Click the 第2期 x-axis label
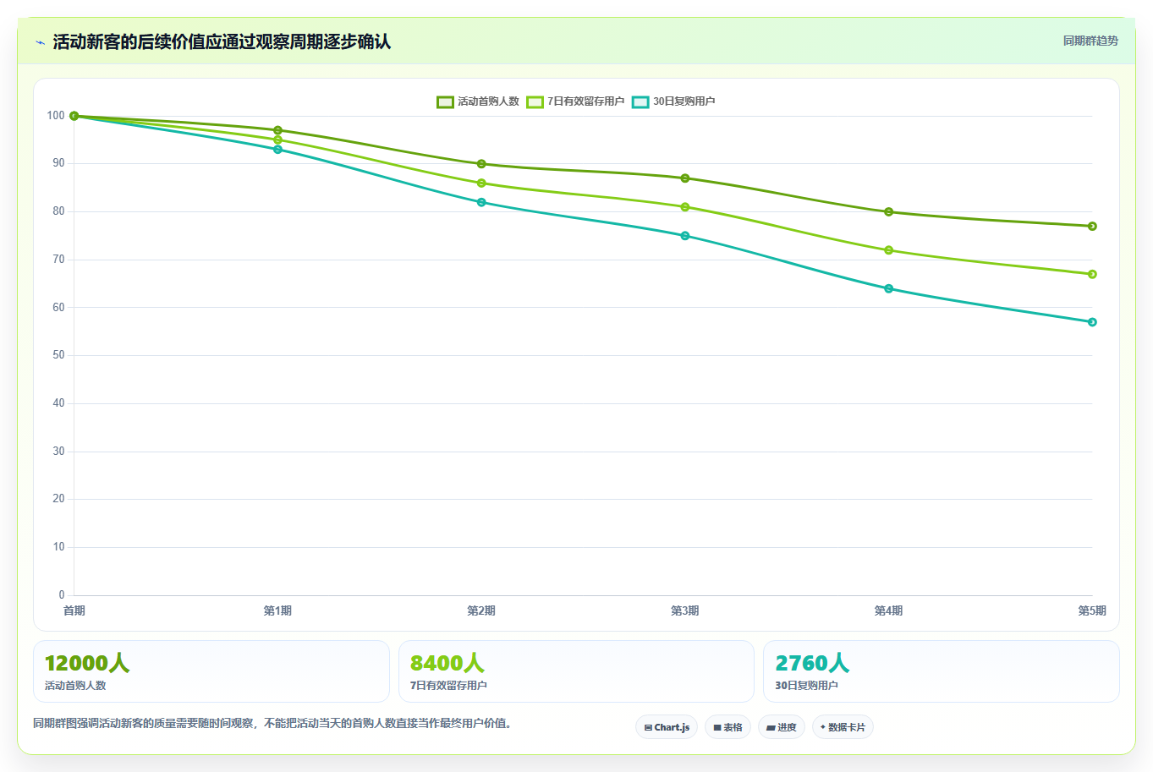The image size is (1153, 772). click(481, 610)
